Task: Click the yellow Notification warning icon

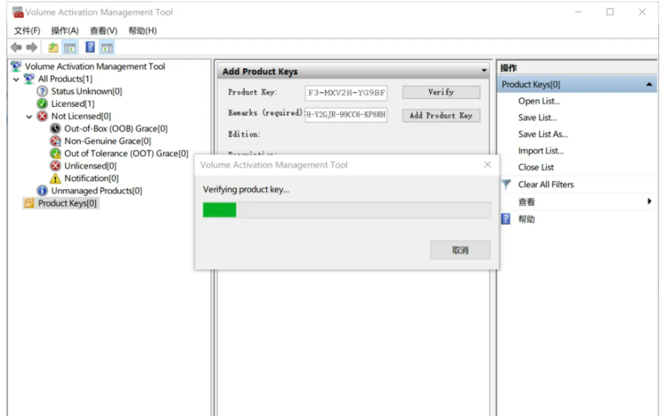Action: pyautogui.click(x=55, y=178)
